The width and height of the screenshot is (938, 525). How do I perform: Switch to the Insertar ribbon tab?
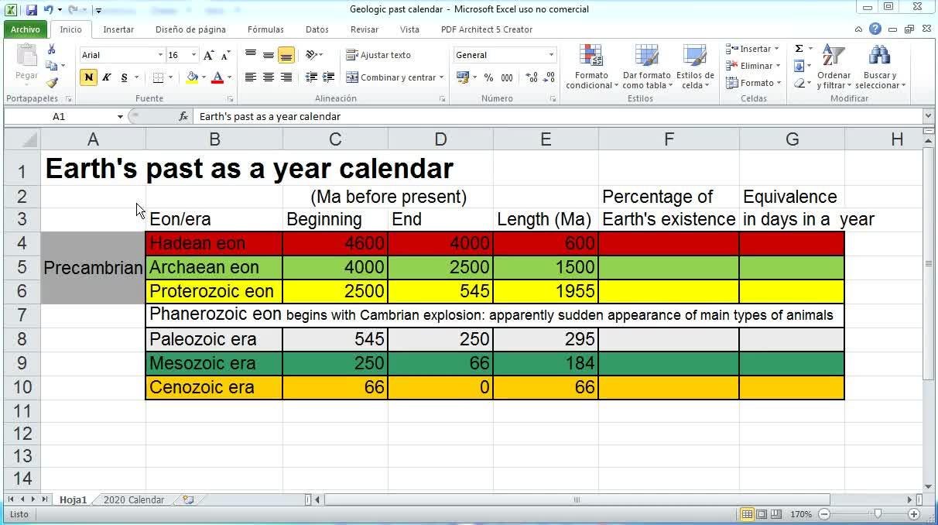[x=118, y=29]
